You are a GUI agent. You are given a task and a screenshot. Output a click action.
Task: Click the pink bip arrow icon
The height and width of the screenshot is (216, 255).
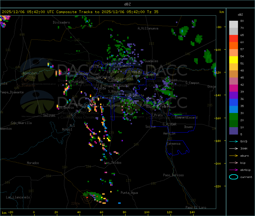[233, 163]
